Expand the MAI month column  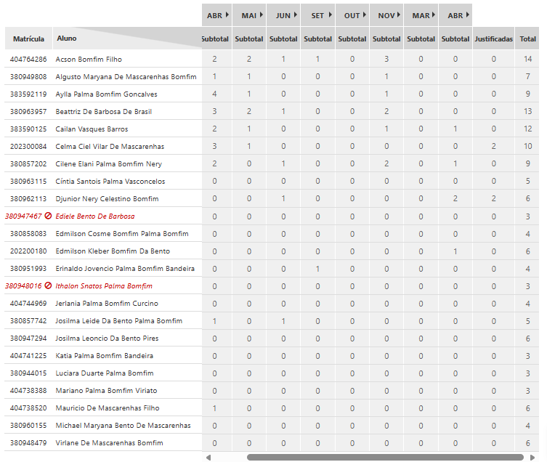(x=262, y=15)
